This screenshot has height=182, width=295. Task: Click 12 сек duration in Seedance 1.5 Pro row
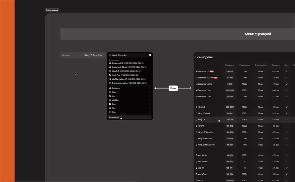coord(260,84)
